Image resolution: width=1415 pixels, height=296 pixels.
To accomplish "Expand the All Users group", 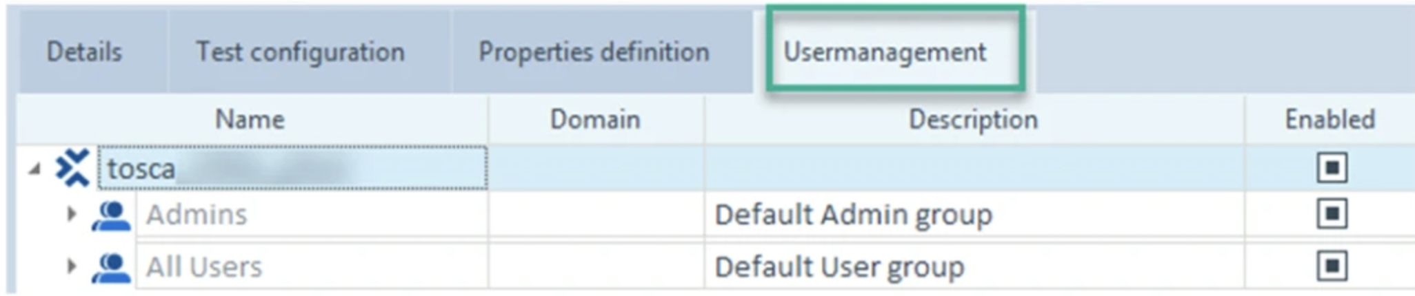I will coord(72,266).
